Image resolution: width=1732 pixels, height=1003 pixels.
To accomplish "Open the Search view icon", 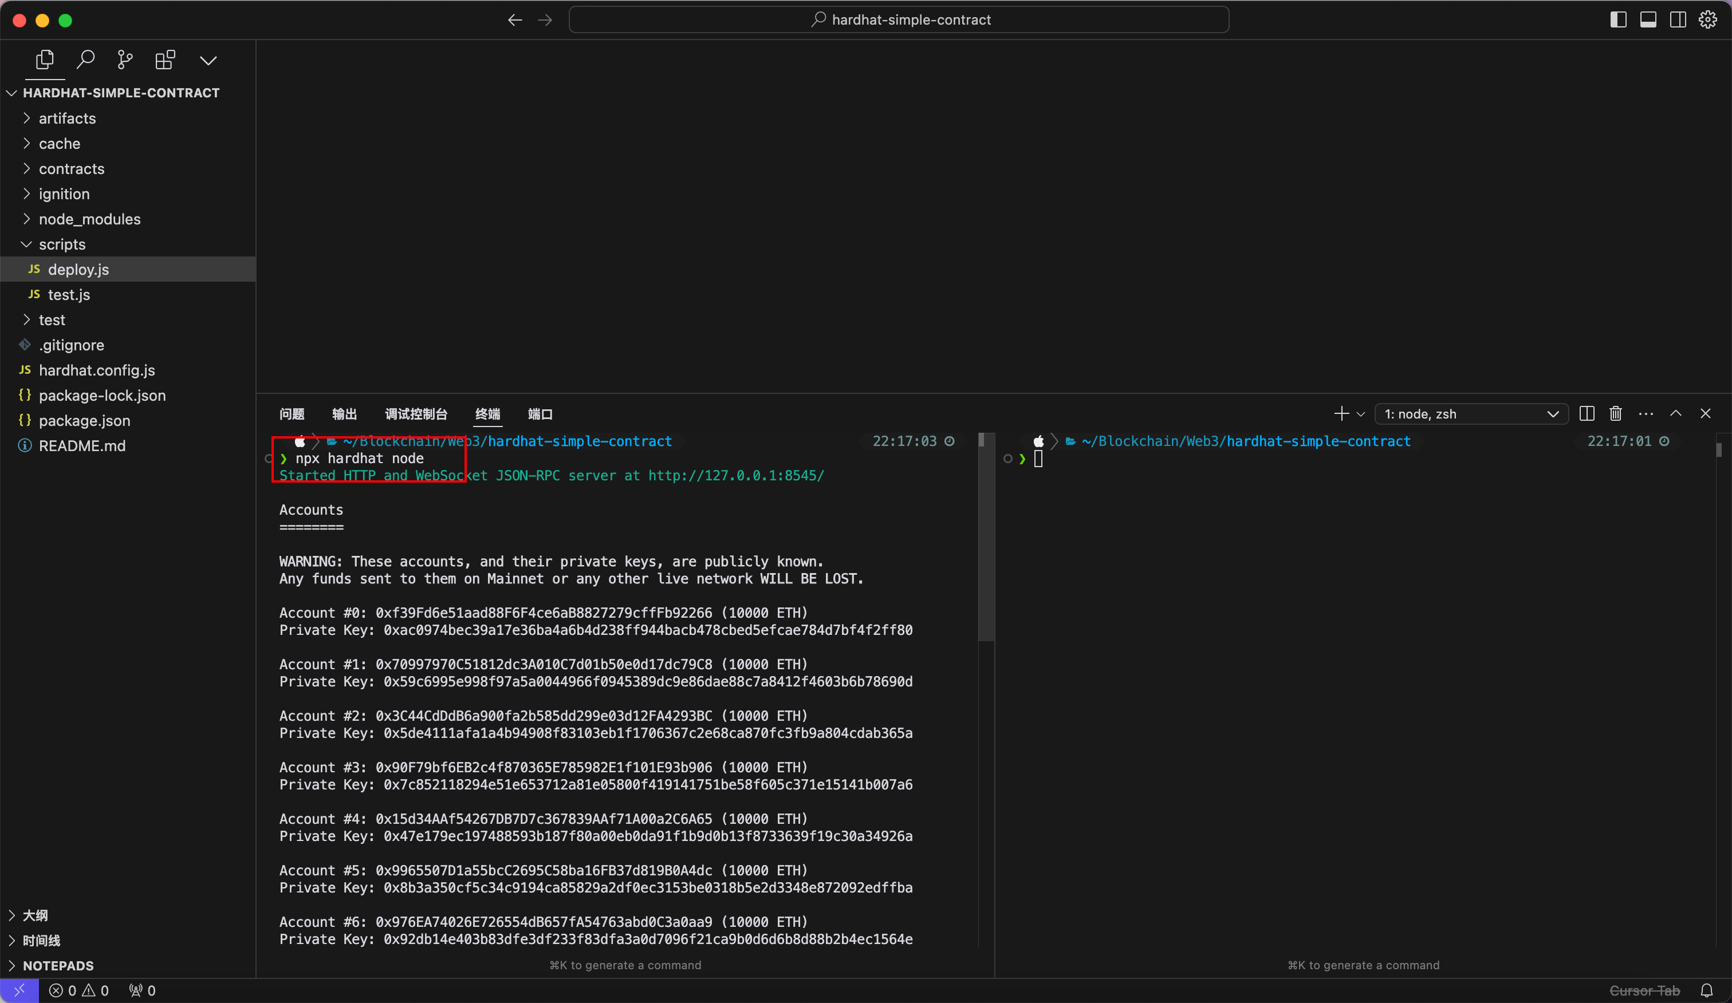I will 85,60.
